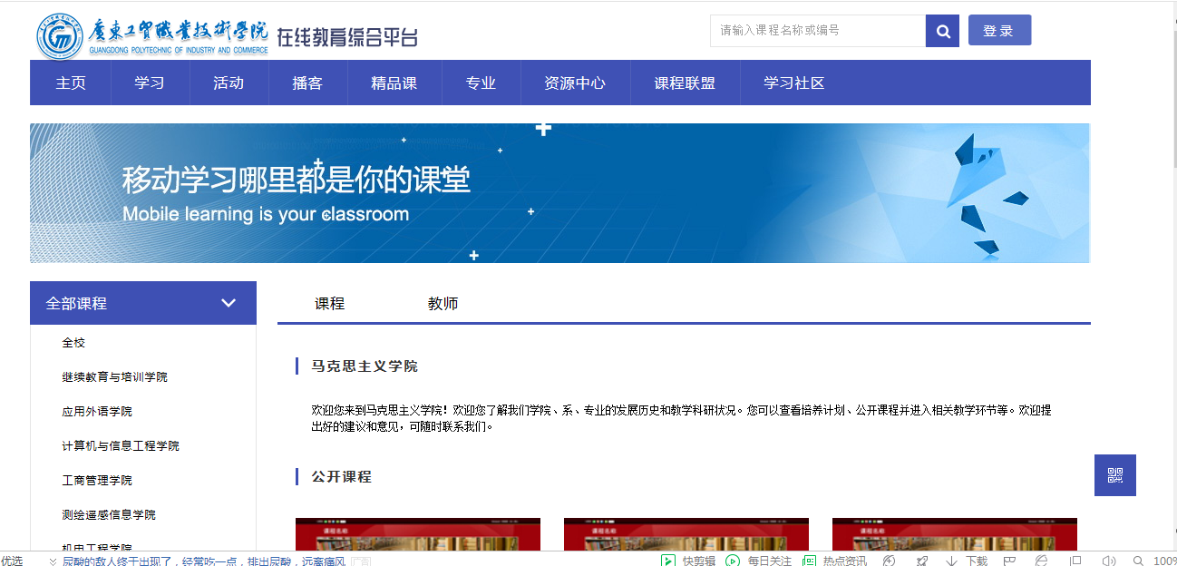Open 热点资讯 news in status bar
1177x566 pixels.
pyautogui.click(x=835, y=561)
